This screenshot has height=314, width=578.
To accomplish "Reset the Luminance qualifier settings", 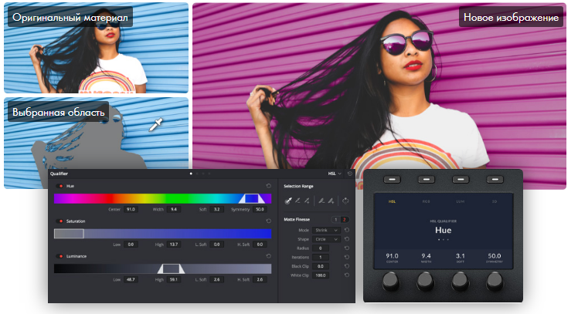I will coord(268,256).
